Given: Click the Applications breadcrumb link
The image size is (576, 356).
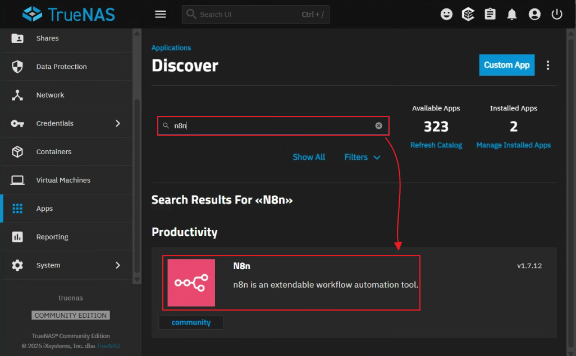Looking at the screenshot, I should point(171,48).
